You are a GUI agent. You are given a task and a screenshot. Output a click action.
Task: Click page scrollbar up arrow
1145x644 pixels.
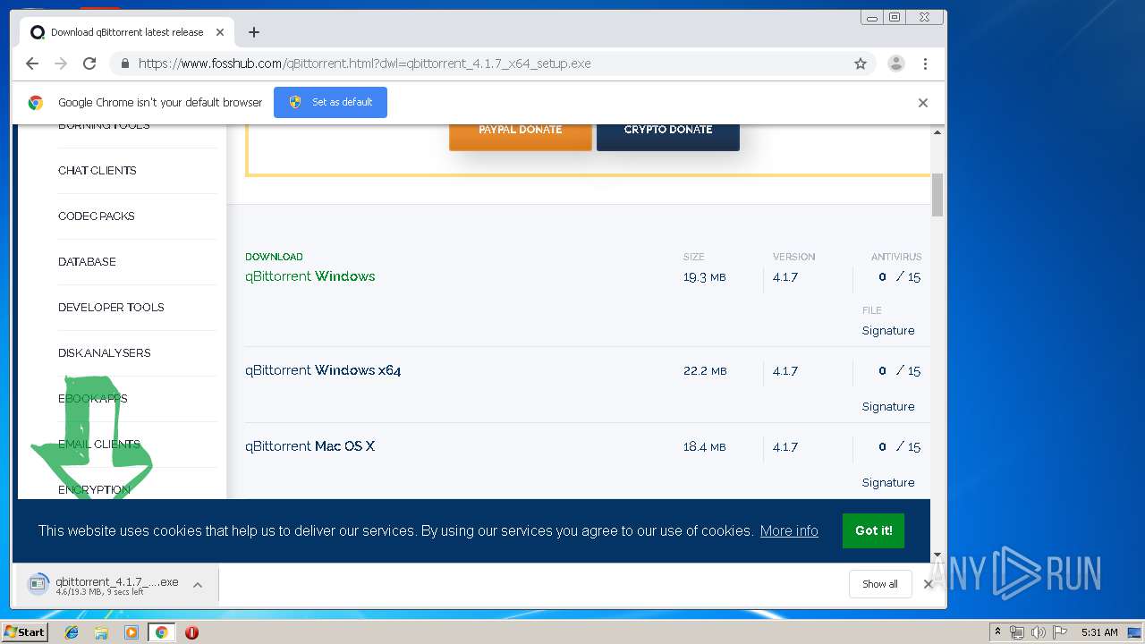tap(937, 132)
